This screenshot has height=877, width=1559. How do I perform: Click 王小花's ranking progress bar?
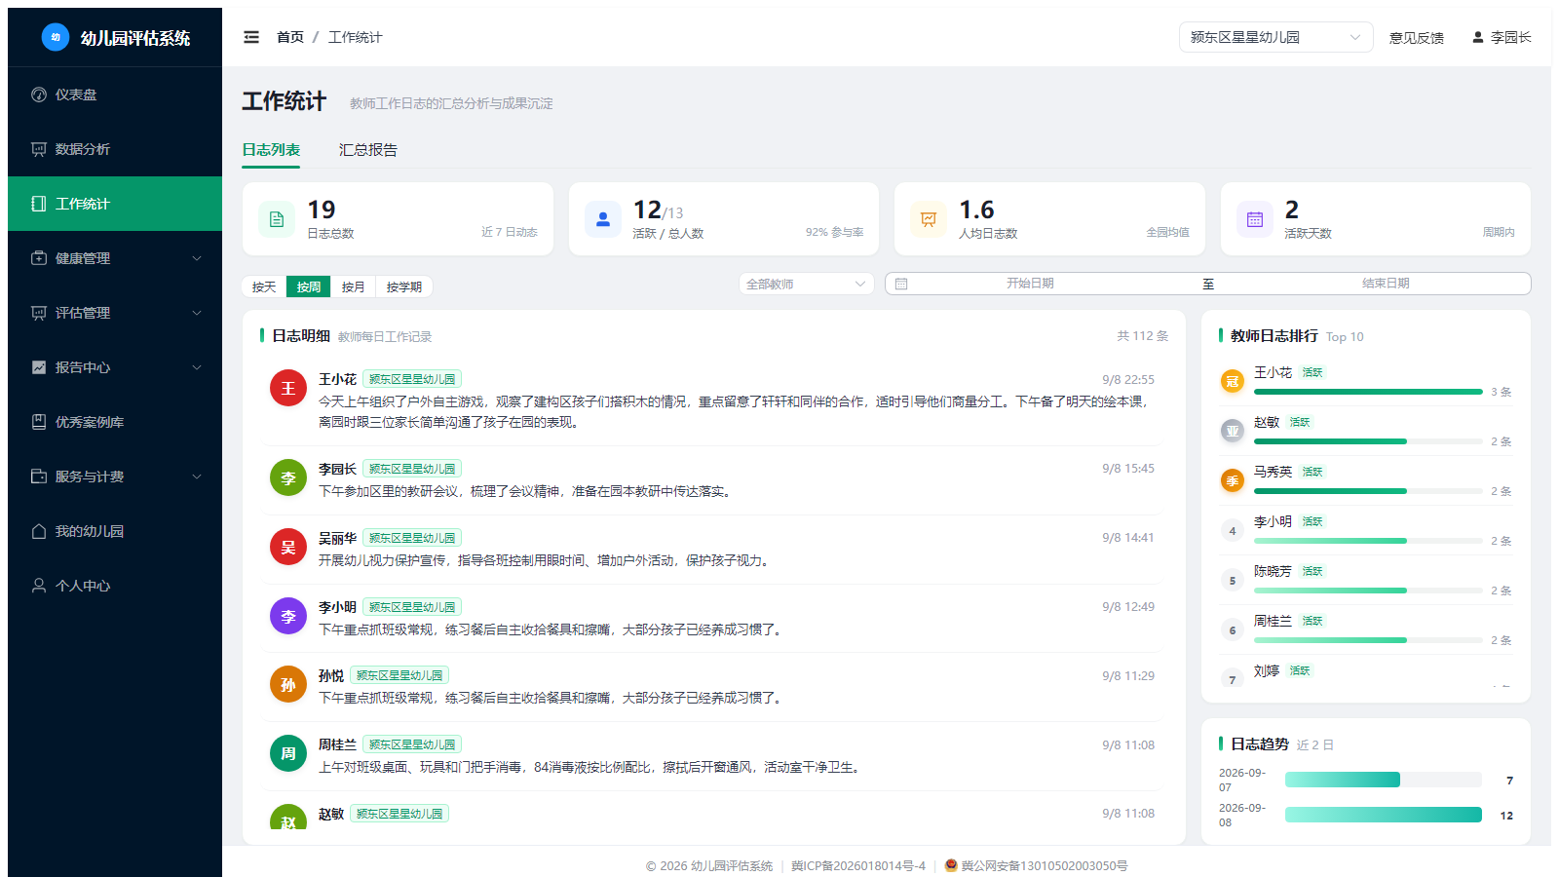[x=1368, y=392]
